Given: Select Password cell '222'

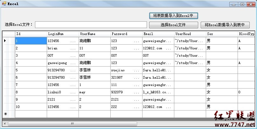Looking at the screenshot, I should 126,107.
